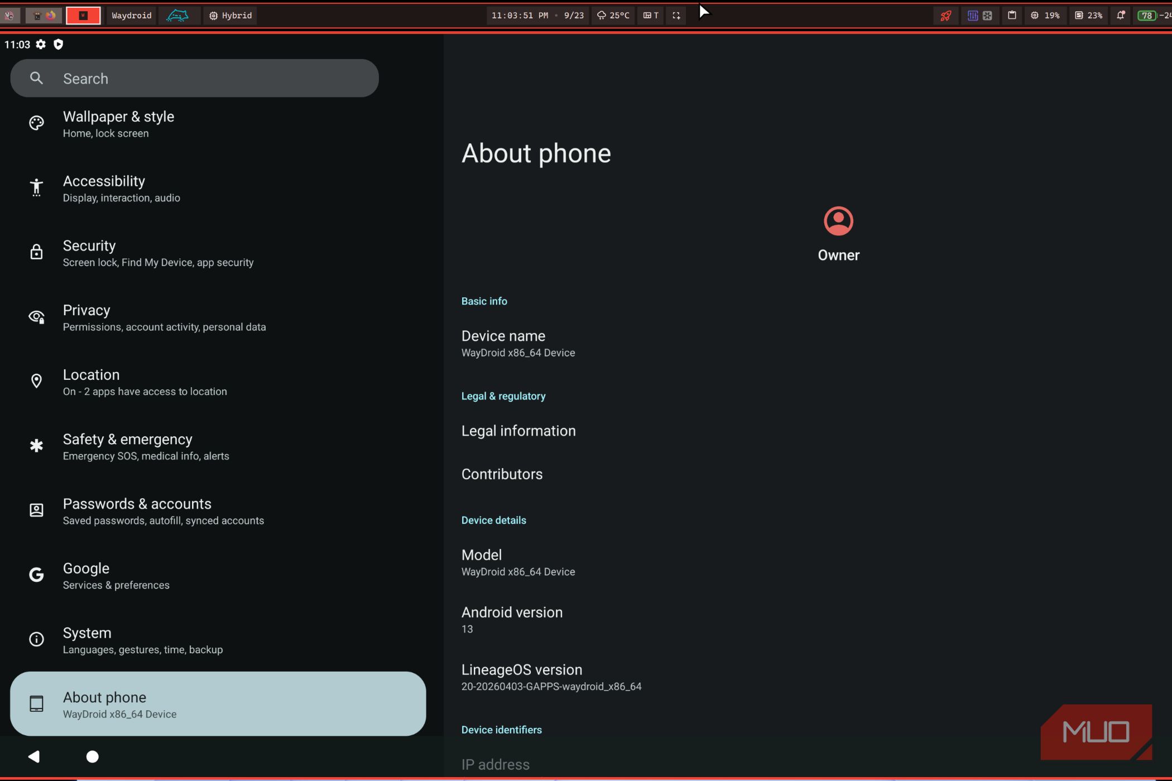Click the Accessibility figure icon
Viewport: 1172px width, 781px height.
pos(36,187)
